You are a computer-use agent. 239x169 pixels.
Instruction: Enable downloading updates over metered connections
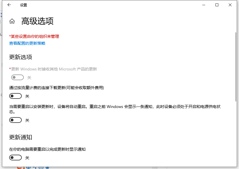[15, 96]
